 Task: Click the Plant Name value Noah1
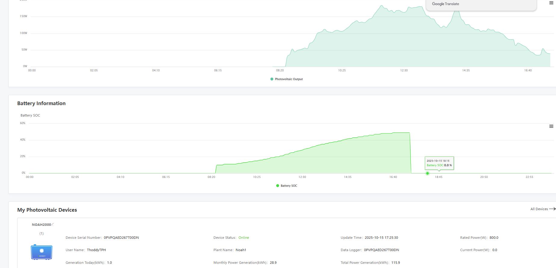[241, 250]
